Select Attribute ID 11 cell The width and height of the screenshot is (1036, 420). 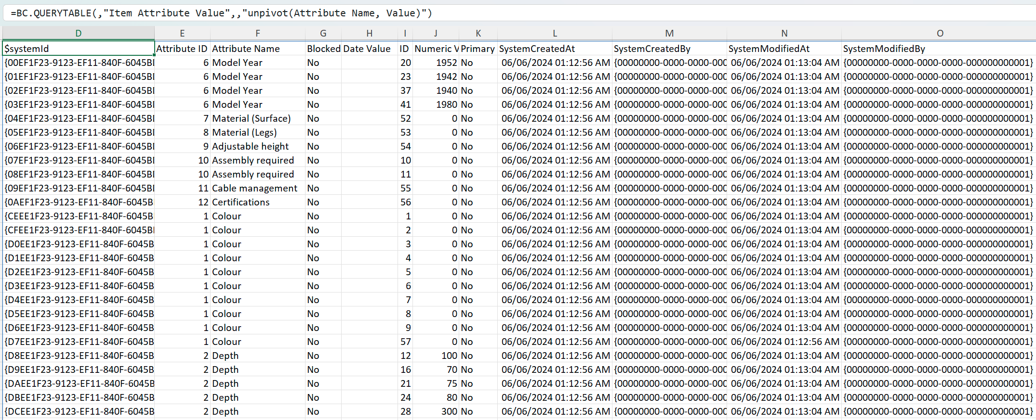(x=182, y=188)
